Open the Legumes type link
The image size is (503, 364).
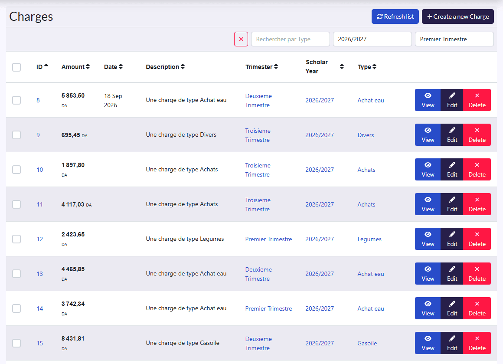(369, 239)
